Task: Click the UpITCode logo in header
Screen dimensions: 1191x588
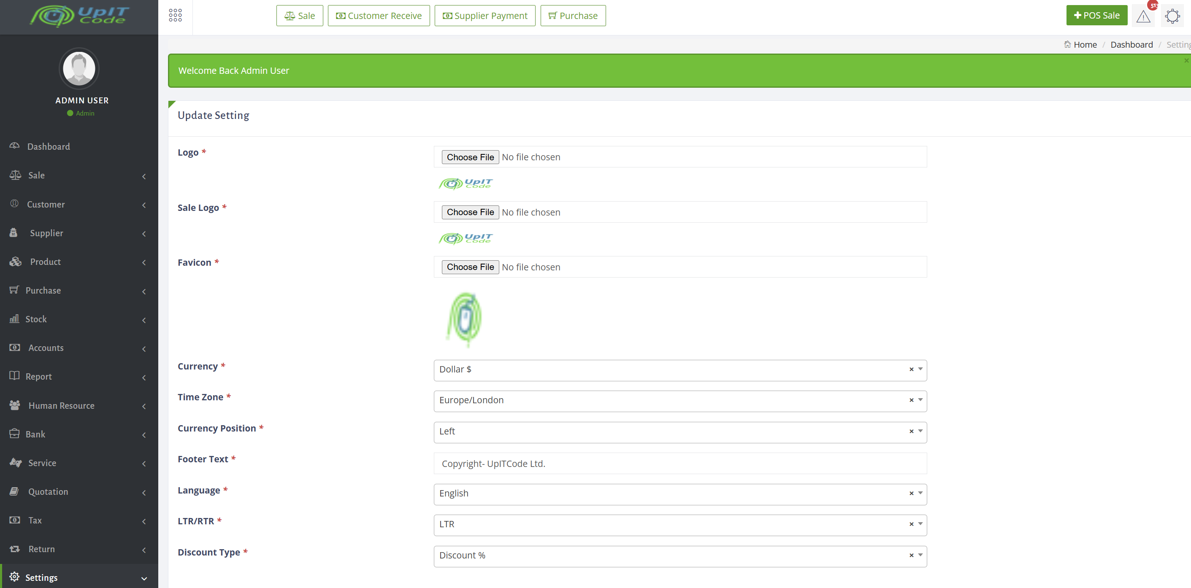Action: (x=79, y=16)
